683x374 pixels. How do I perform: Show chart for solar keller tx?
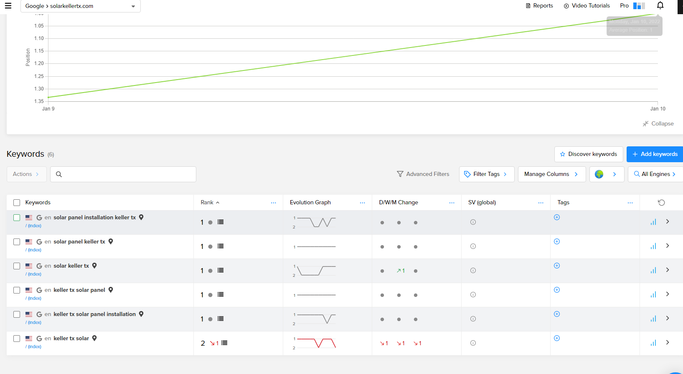tap(653, 270)
